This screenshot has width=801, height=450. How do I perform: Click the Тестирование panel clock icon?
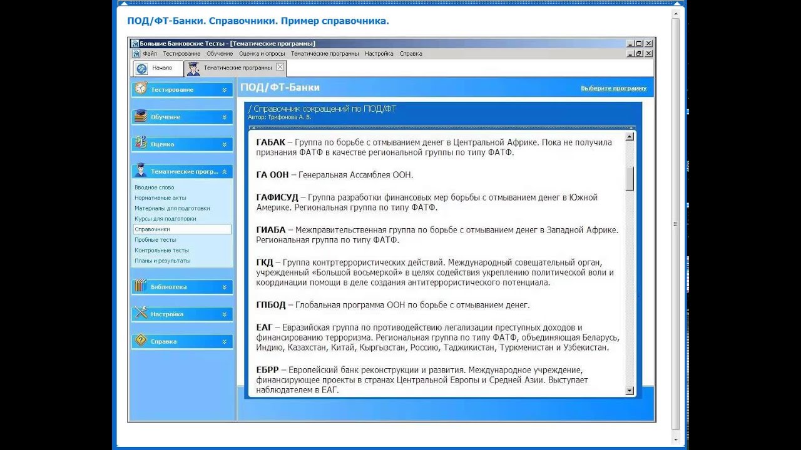coord(141,89)
